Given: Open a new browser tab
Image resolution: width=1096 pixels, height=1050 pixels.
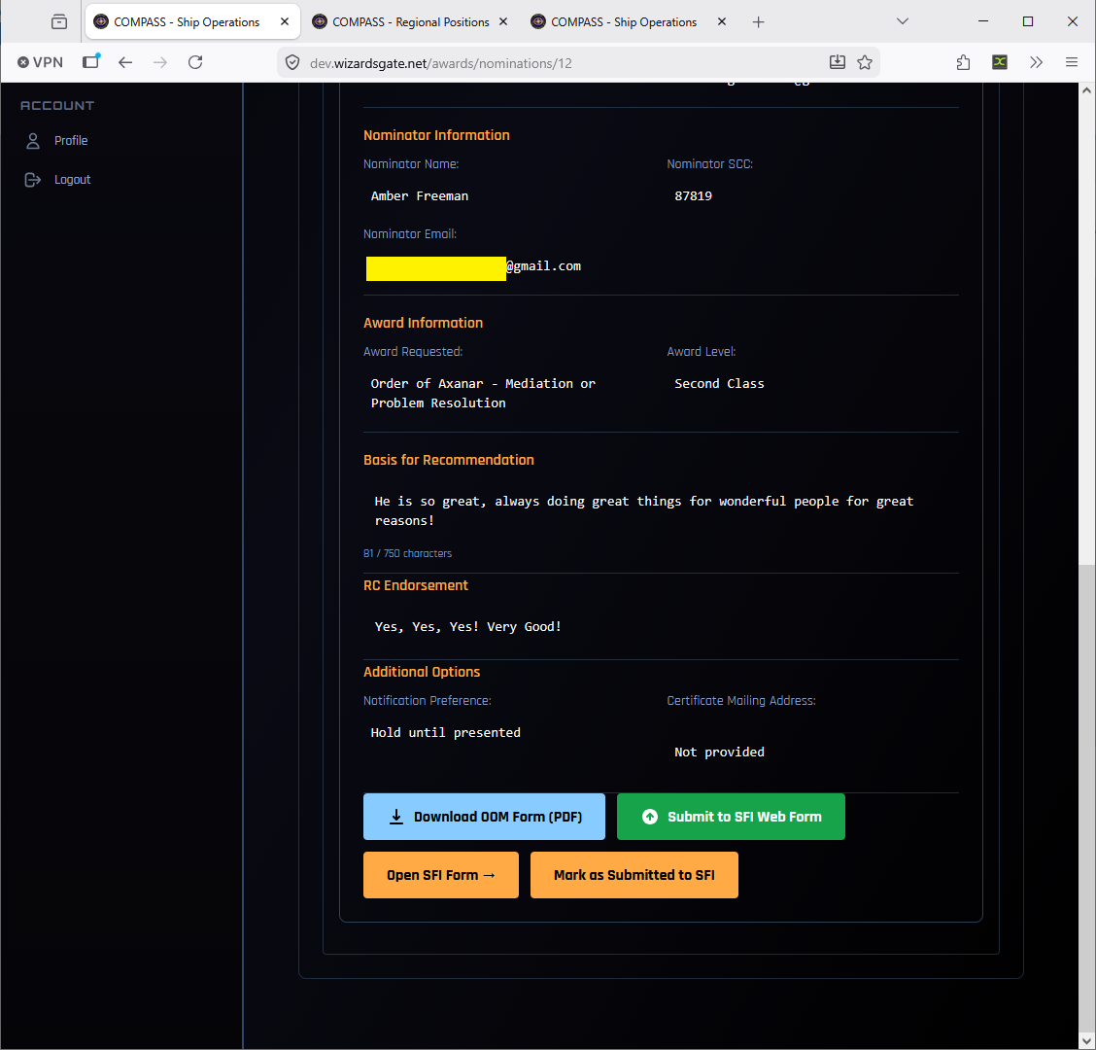Looking at the screenshot, I should 759,22.
